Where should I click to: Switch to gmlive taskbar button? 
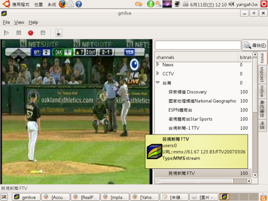(26, 197)
